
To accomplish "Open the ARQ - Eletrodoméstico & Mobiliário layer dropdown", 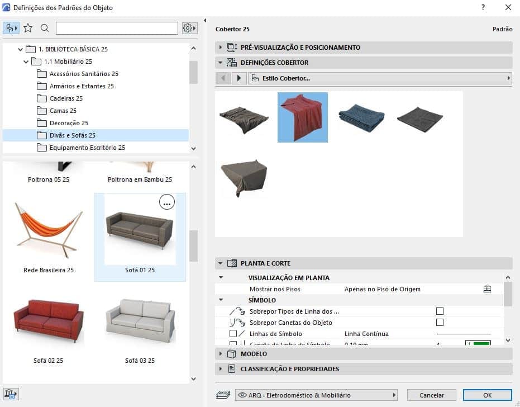I will tap(316, 395).
